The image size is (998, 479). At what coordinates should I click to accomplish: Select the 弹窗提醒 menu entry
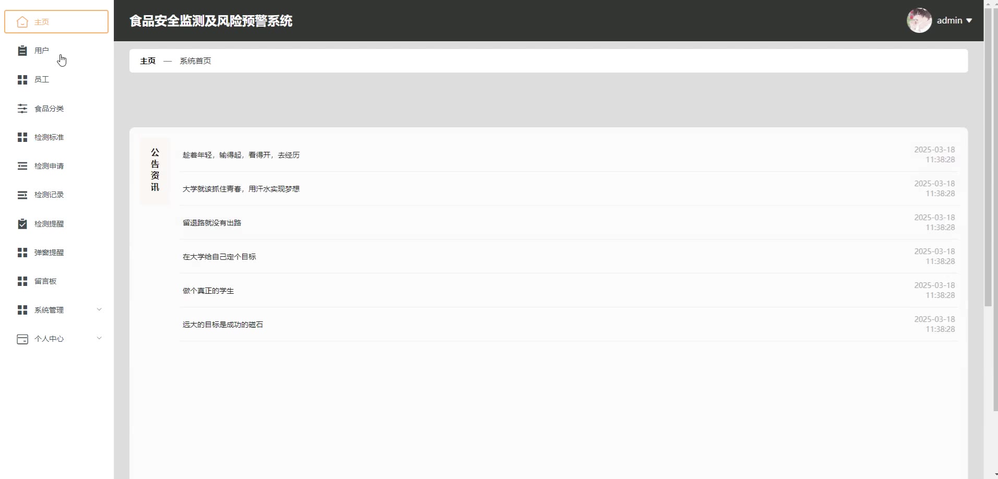point(56,253)
